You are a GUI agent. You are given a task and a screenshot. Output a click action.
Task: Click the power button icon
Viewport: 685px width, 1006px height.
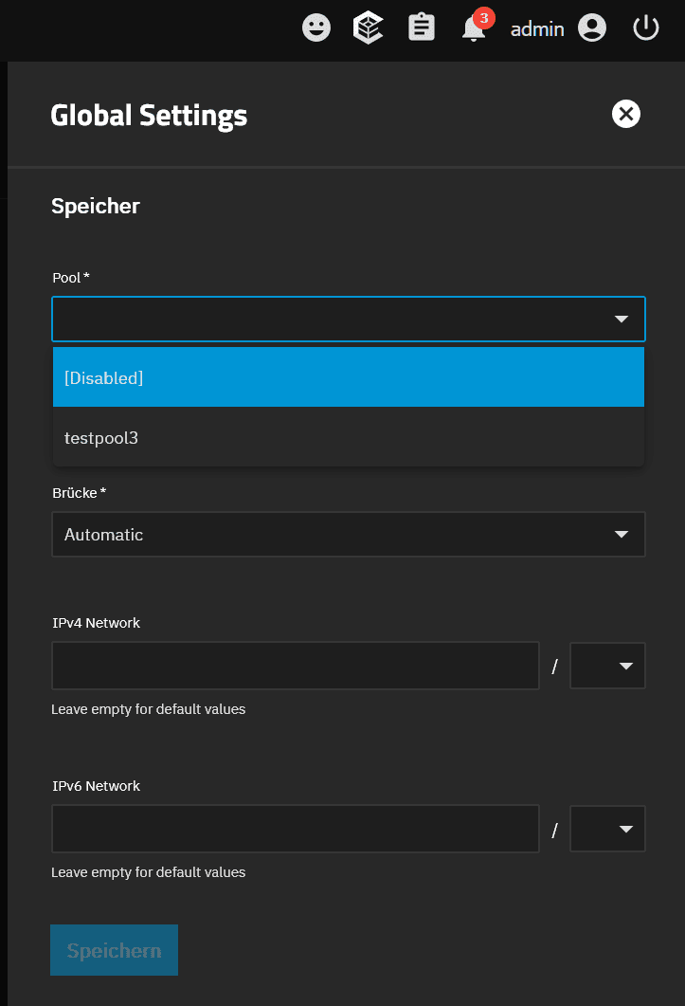click(645, 28)
